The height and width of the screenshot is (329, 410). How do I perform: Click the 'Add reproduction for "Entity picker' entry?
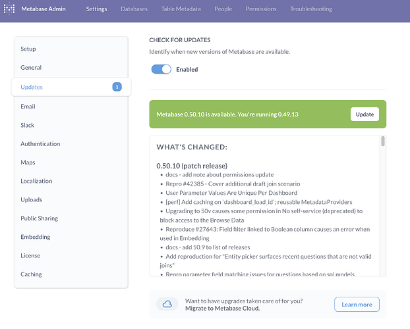(266, 261)
